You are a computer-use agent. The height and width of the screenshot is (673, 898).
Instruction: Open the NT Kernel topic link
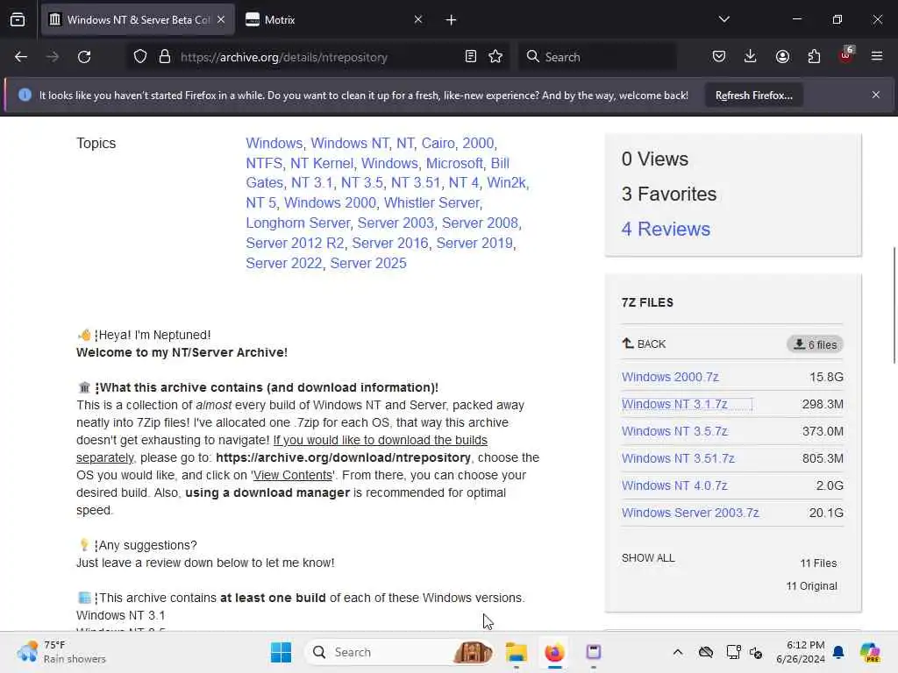(x=322, y=163)
